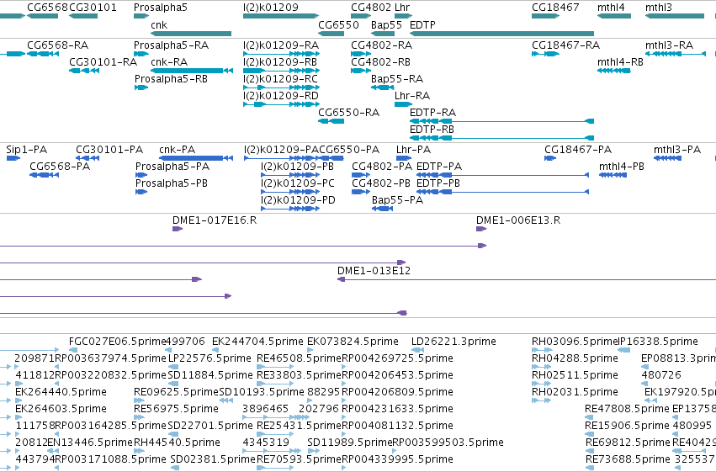Click the l(2)k01209-RC transcript label
This screenshot has height=472, width=716.
click(280, 79)
